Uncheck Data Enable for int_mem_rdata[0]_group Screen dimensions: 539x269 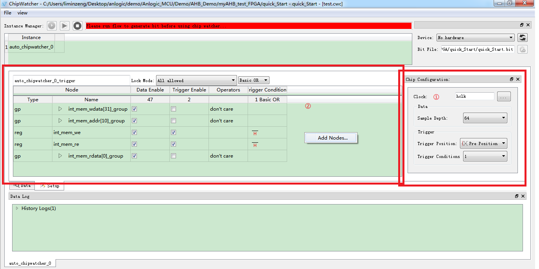[135, 156]
